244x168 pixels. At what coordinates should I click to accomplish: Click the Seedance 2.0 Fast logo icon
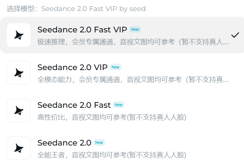point(19,110)
